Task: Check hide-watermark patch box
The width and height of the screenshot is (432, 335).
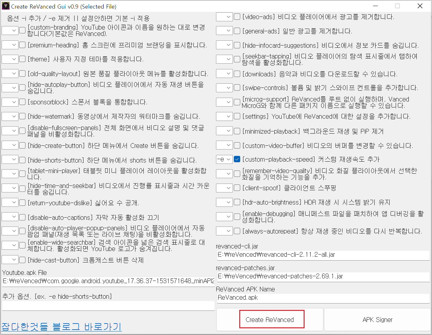Action: 22,116
